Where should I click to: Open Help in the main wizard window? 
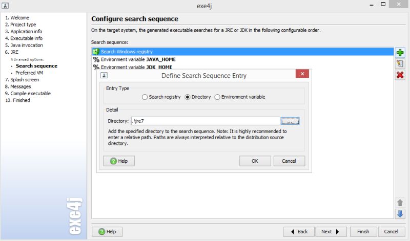coord(107,232)
